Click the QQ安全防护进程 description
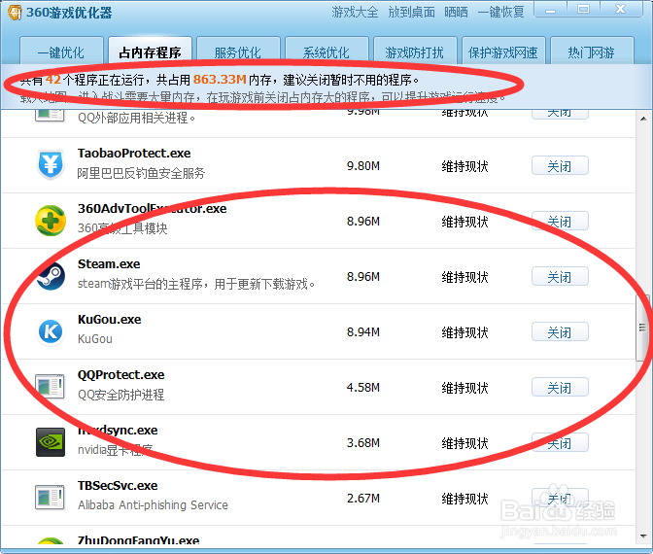The image size is (653, 554). (120, 395)
